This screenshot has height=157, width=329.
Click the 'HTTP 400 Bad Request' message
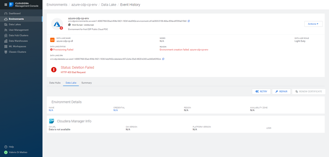tap(73, 72)
